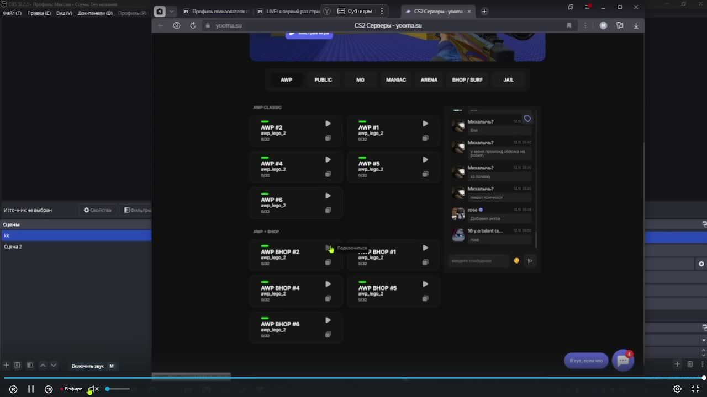
Task: Switch to the LIVE stream browser tab
Action: point(288,11)
